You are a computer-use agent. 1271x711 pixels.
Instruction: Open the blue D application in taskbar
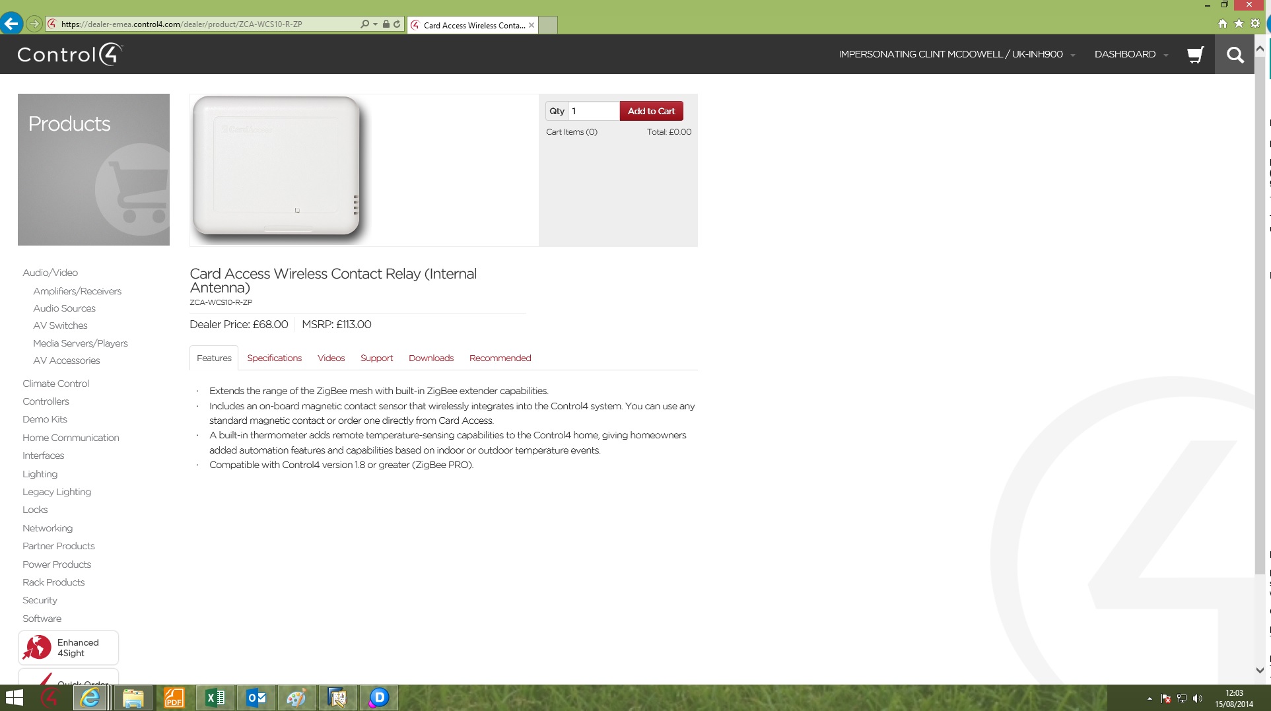(378, 698)
